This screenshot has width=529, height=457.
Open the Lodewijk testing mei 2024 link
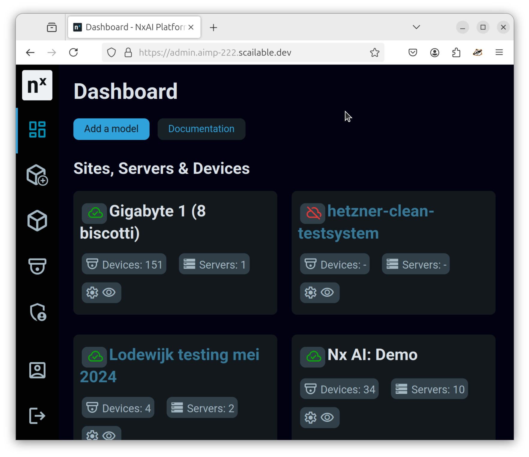(184, 355)
